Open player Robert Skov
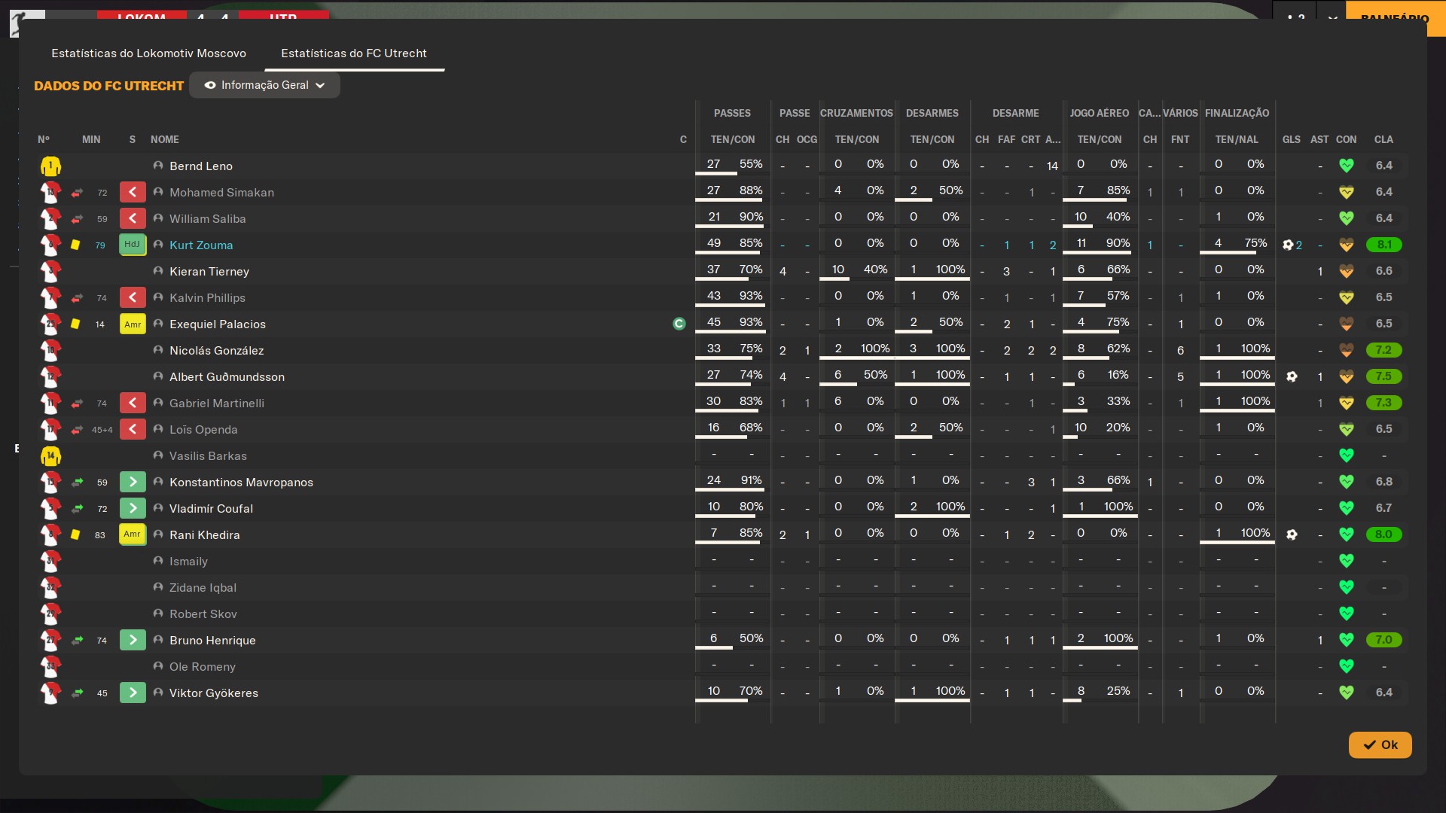The height and width of the screenshot is (813, 1446). 203,614
